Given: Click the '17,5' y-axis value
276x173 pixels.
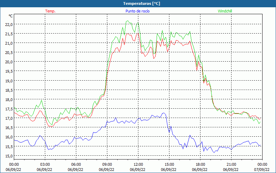Looking at the screenshot, I should click(9, 109).
